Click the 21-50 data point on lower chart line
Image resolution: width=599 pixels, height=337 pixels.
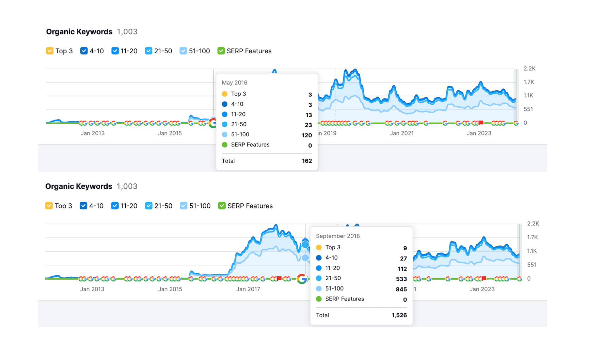(305, 244)
